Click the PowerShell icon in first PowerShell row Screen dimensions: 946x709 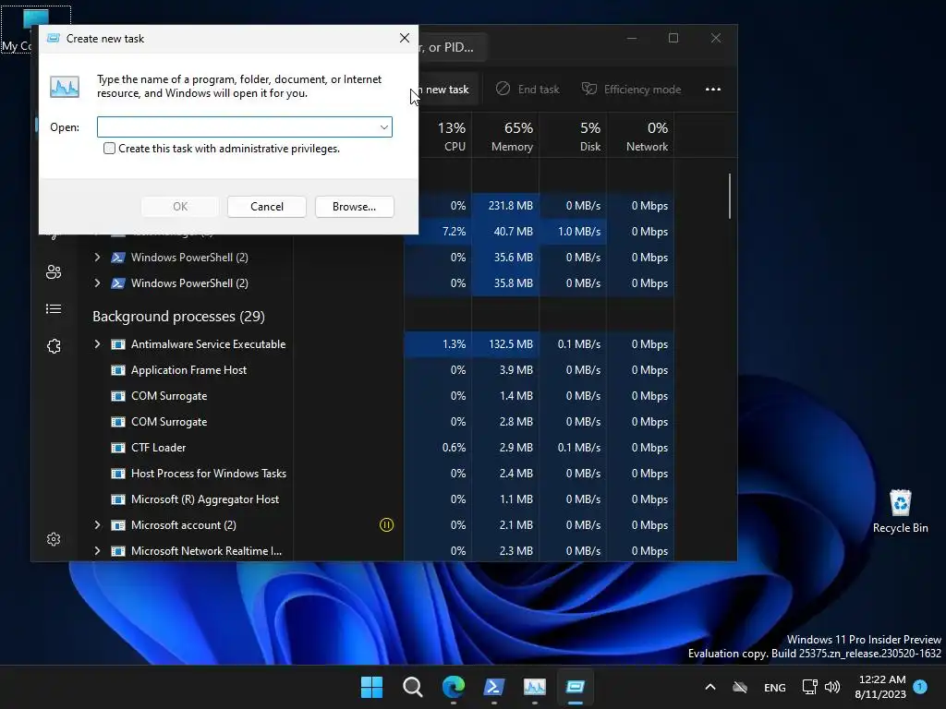pos(118,258)
